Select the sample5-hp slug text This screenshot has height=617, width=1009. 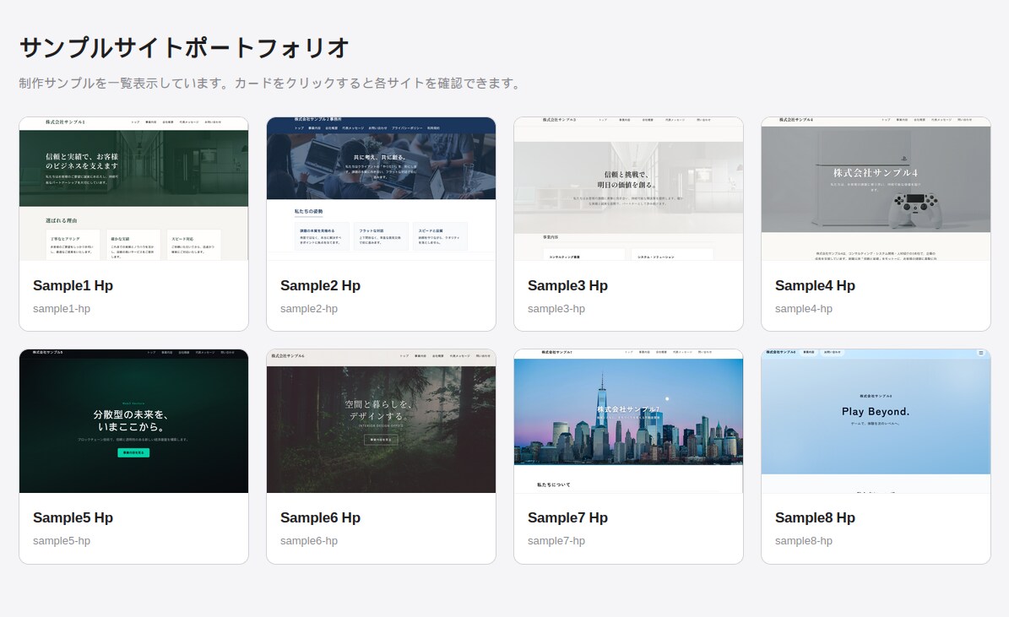pyautogui.click(x=62, y=541)
